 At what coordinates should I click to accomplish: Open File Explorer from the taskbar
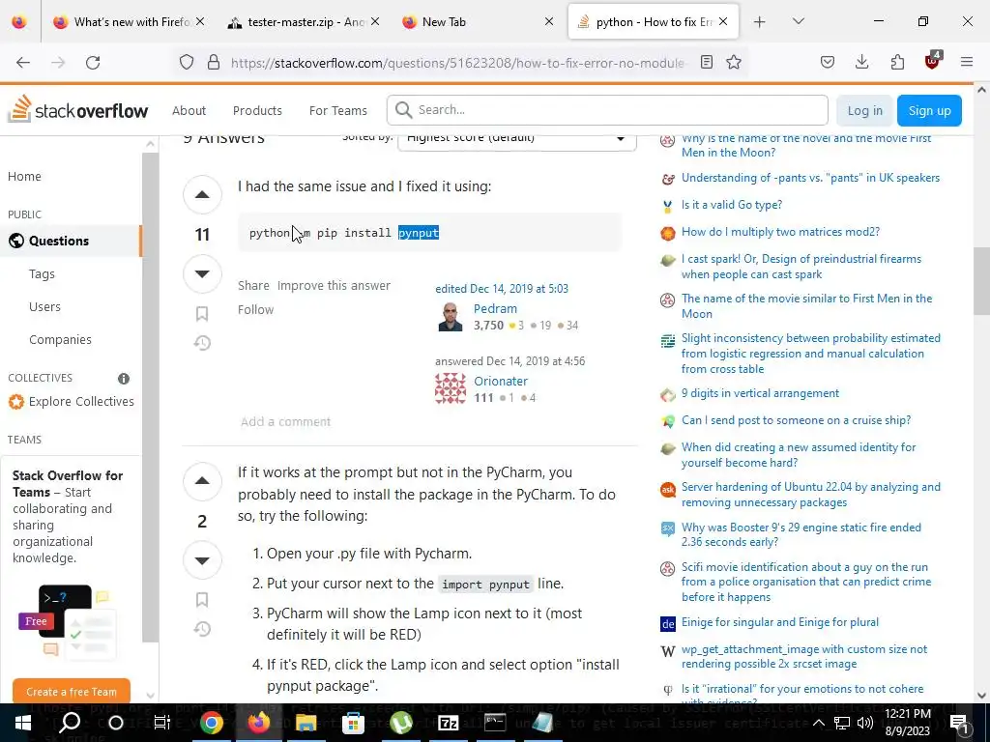coord(306,723)
